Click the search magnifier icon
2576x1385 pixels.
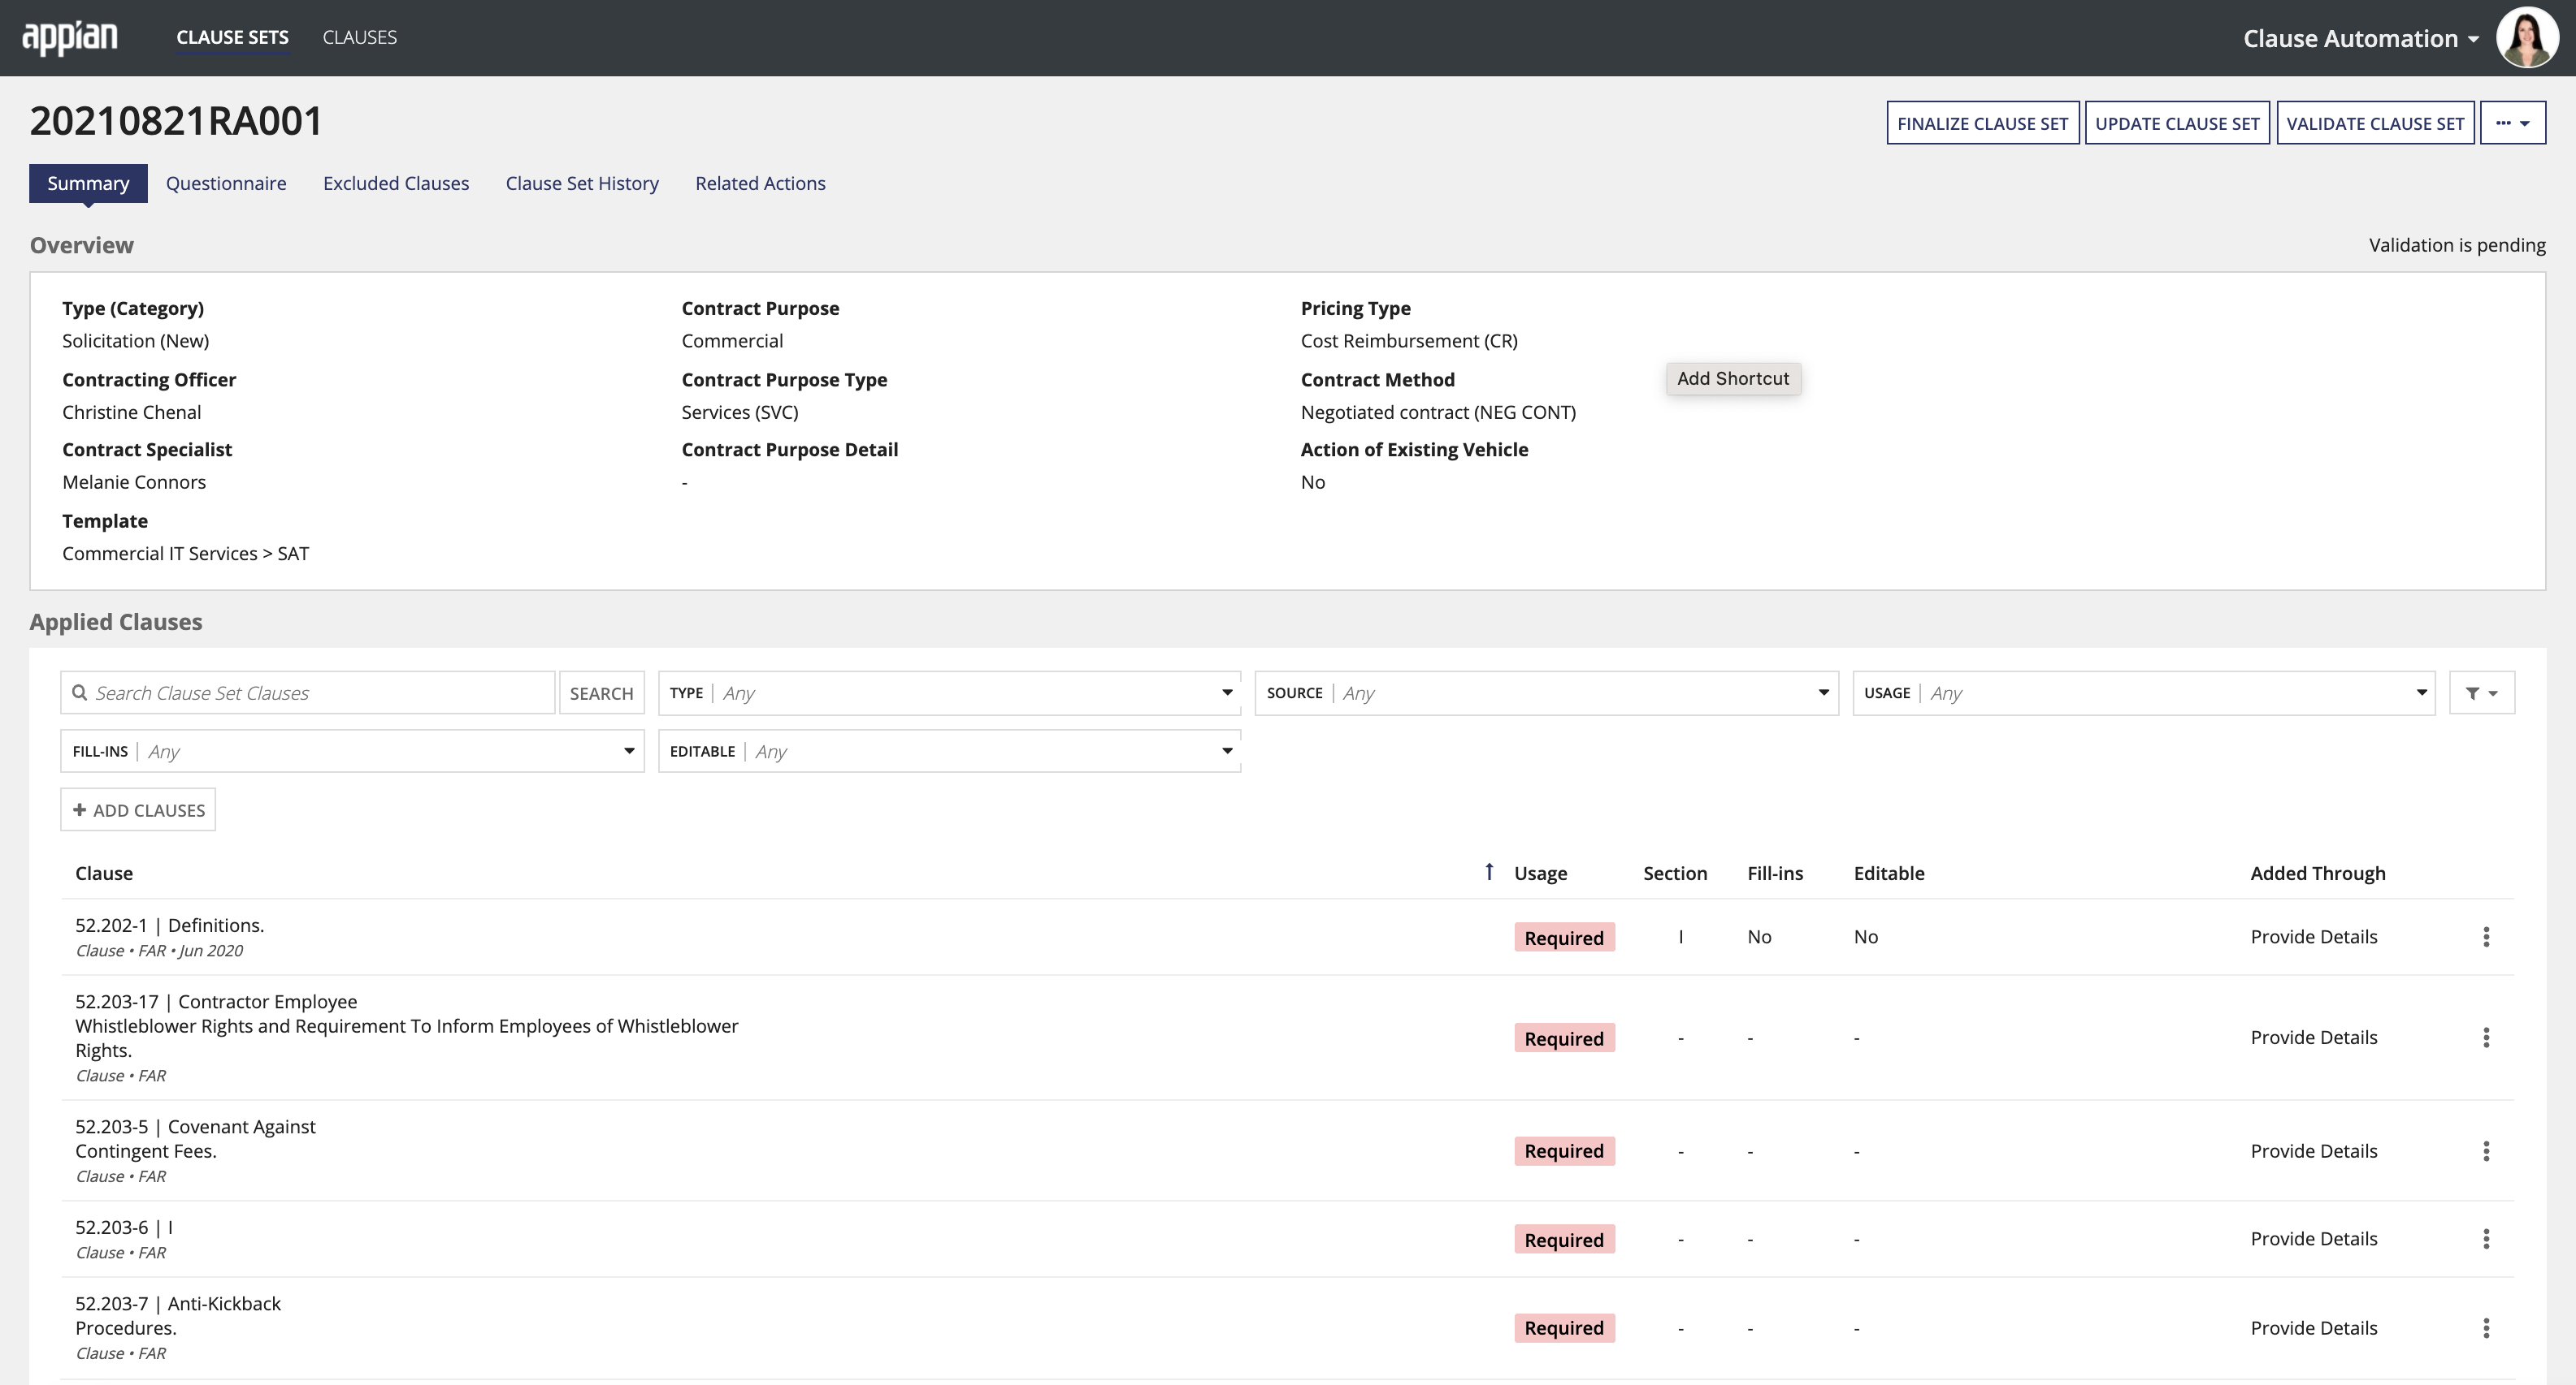(x=80, y=692)
